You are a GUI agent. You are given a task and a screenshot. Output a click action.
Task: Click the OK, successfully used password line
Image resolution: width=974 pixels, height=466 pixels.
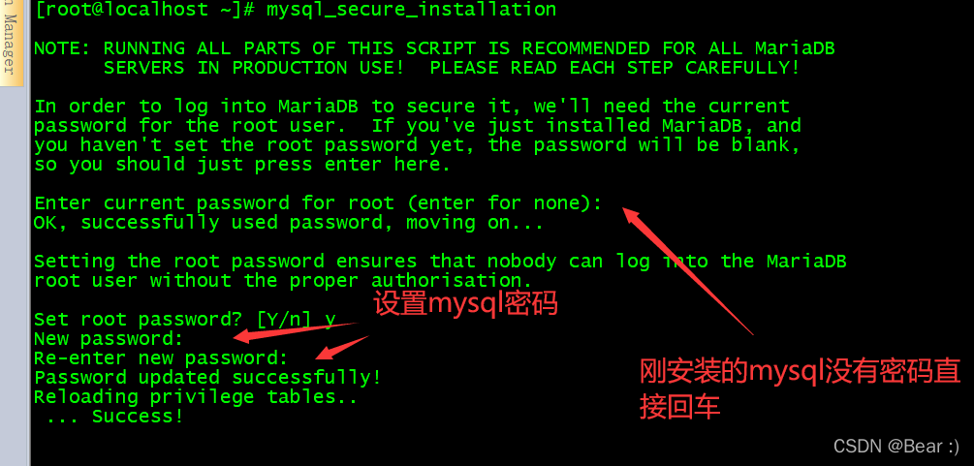(x=289, y=223)
